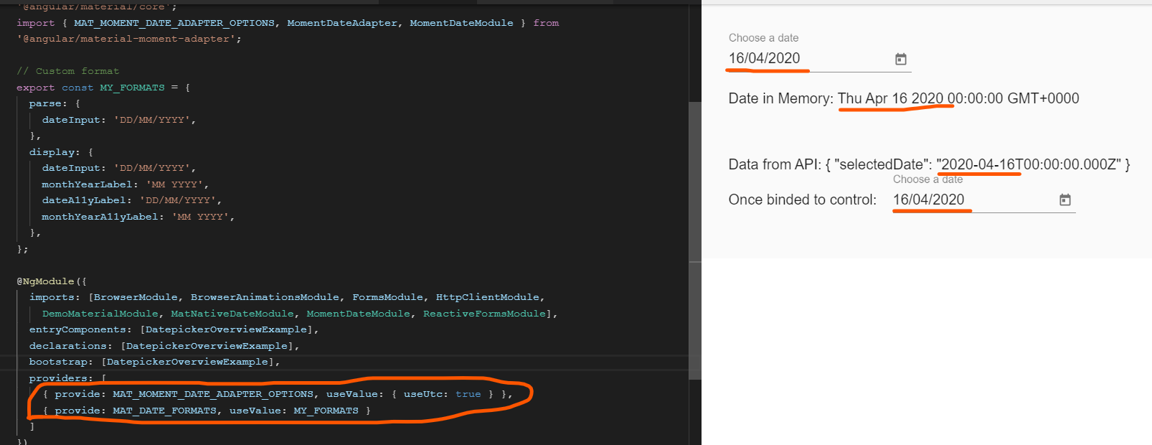The width and height of the screenshot is (1152, 445).
Task: Click 'MAT_DATE_FORMATS' in the providers array
Action: [x=164, y=411]
